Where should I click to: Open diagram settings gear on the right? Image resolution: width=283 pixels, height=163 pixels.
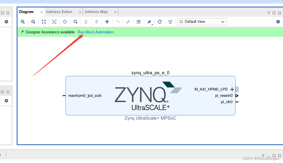pyautogui.click(x=278, y=22)
